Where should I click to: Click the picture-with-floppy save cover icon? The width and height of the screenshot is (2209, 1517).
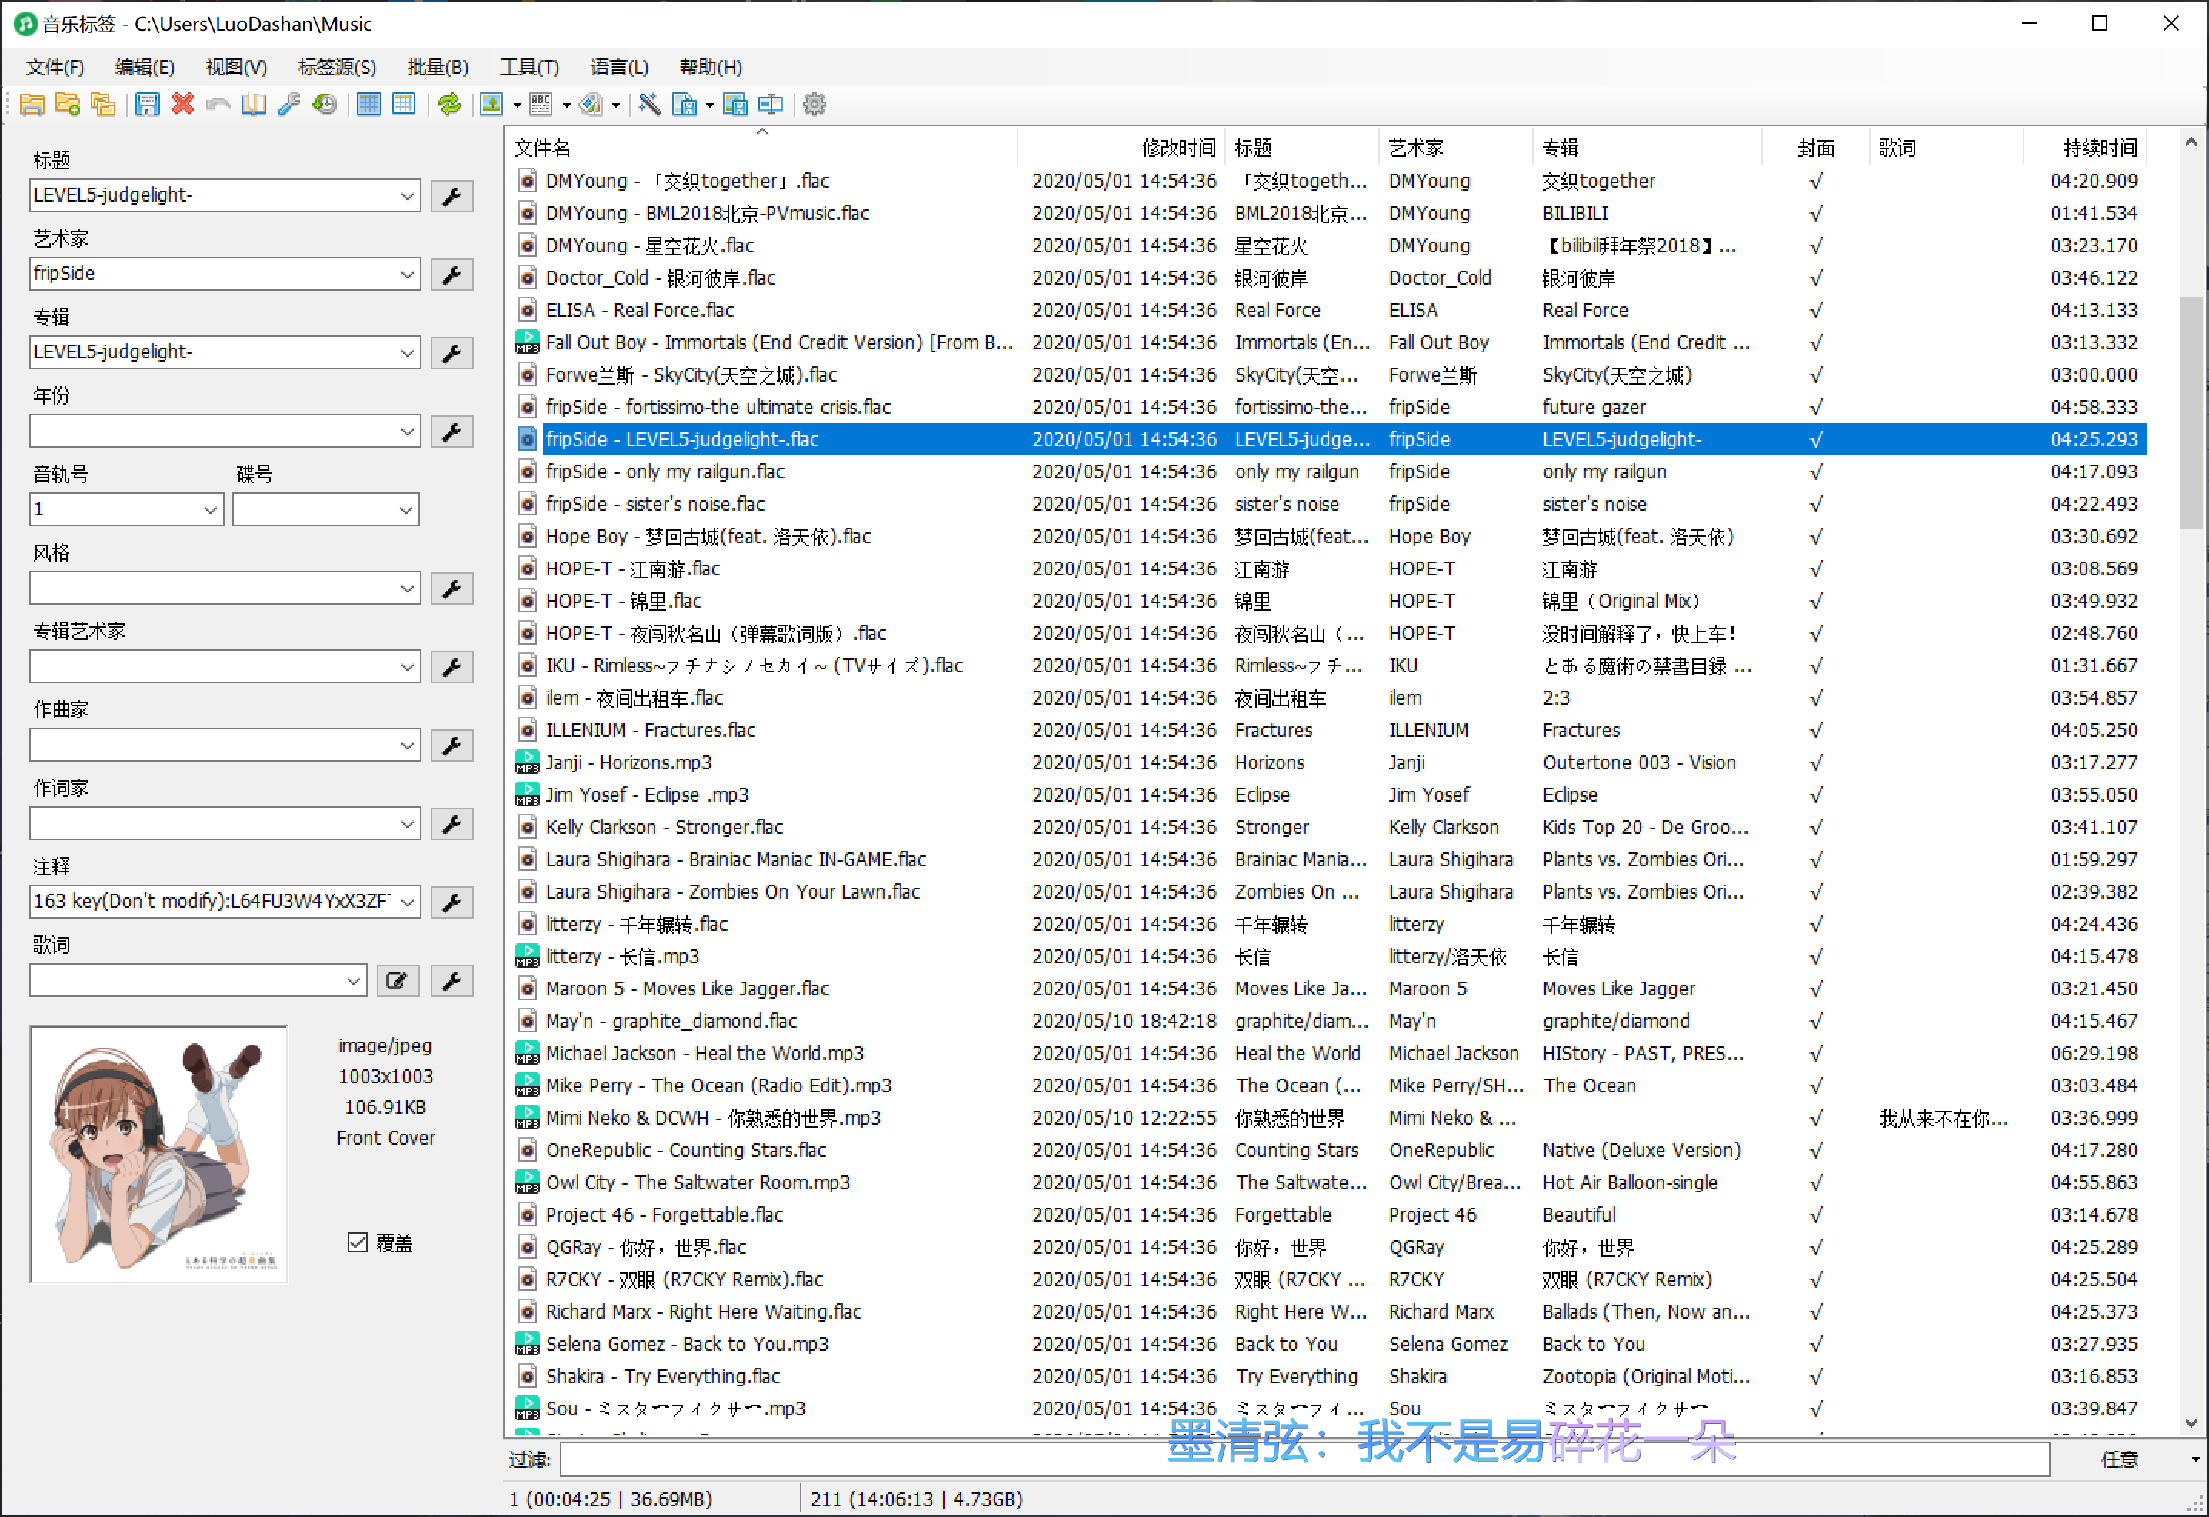tap(735, 105)
